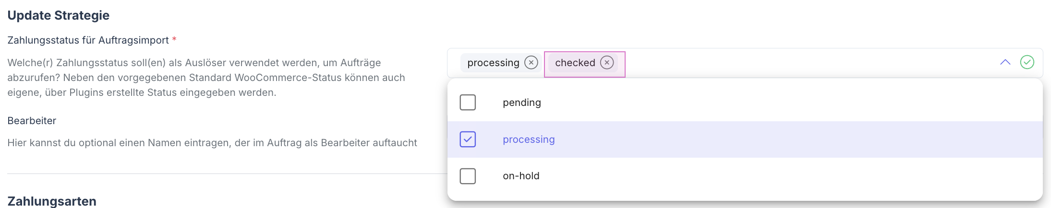Remove the checked tag with its x icon

pos(607,63)
